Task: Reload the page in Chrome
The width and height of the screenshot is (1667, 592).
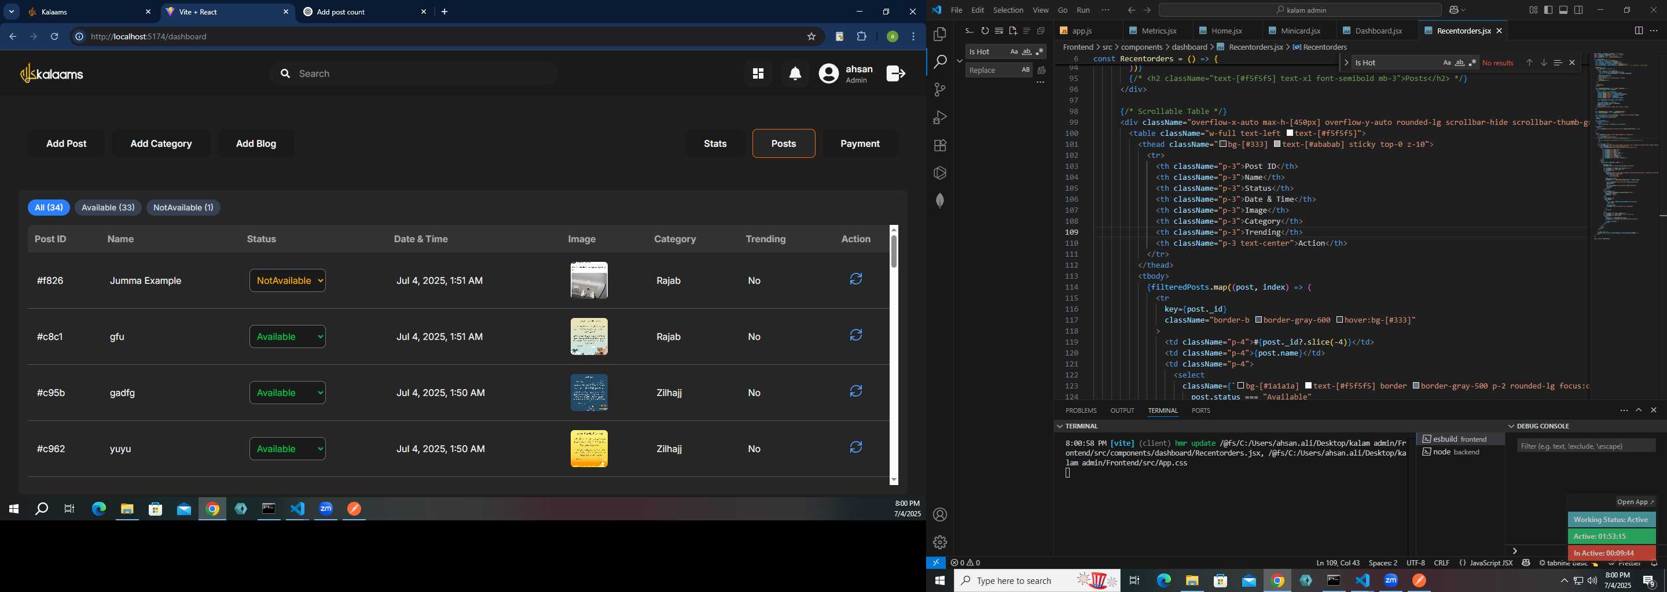Action: [x=55, y=37]
